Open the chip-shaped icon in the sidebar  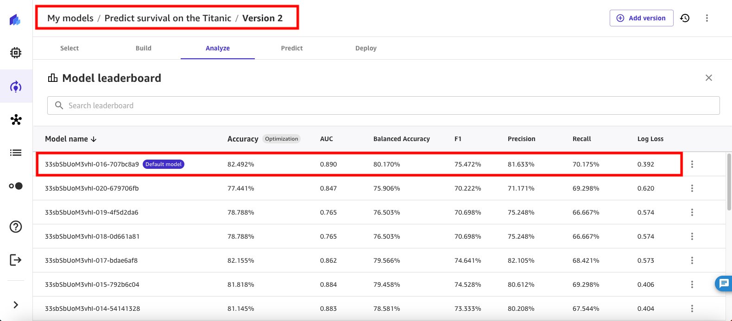pyautogui.click(x=16, y=53)
